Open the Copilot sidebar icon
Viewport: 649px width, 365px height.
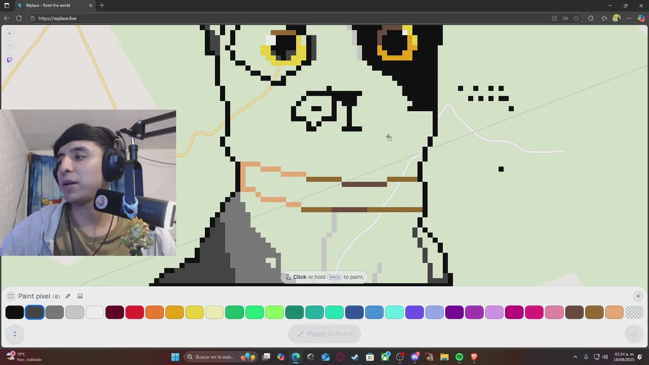tap(641, 18)
